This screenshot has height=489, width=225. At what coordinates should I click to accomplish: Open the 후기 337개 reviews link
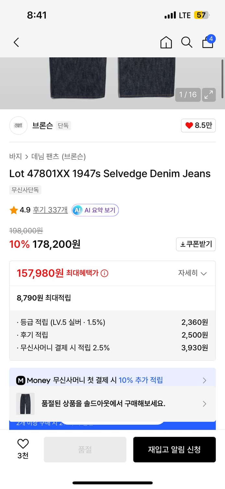point(50,210)
